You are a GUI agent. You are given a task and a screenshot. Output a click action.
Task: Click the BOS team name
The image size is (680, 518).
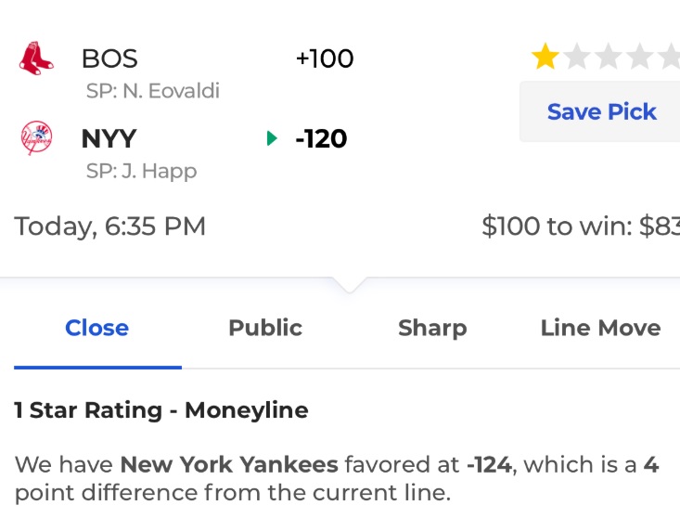(x=109, y=58)
